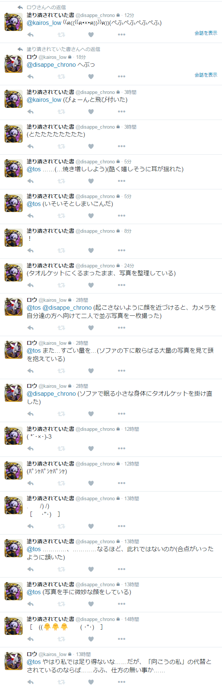Like the タオルケットを掛け直した tweet

tap(91, 413)
